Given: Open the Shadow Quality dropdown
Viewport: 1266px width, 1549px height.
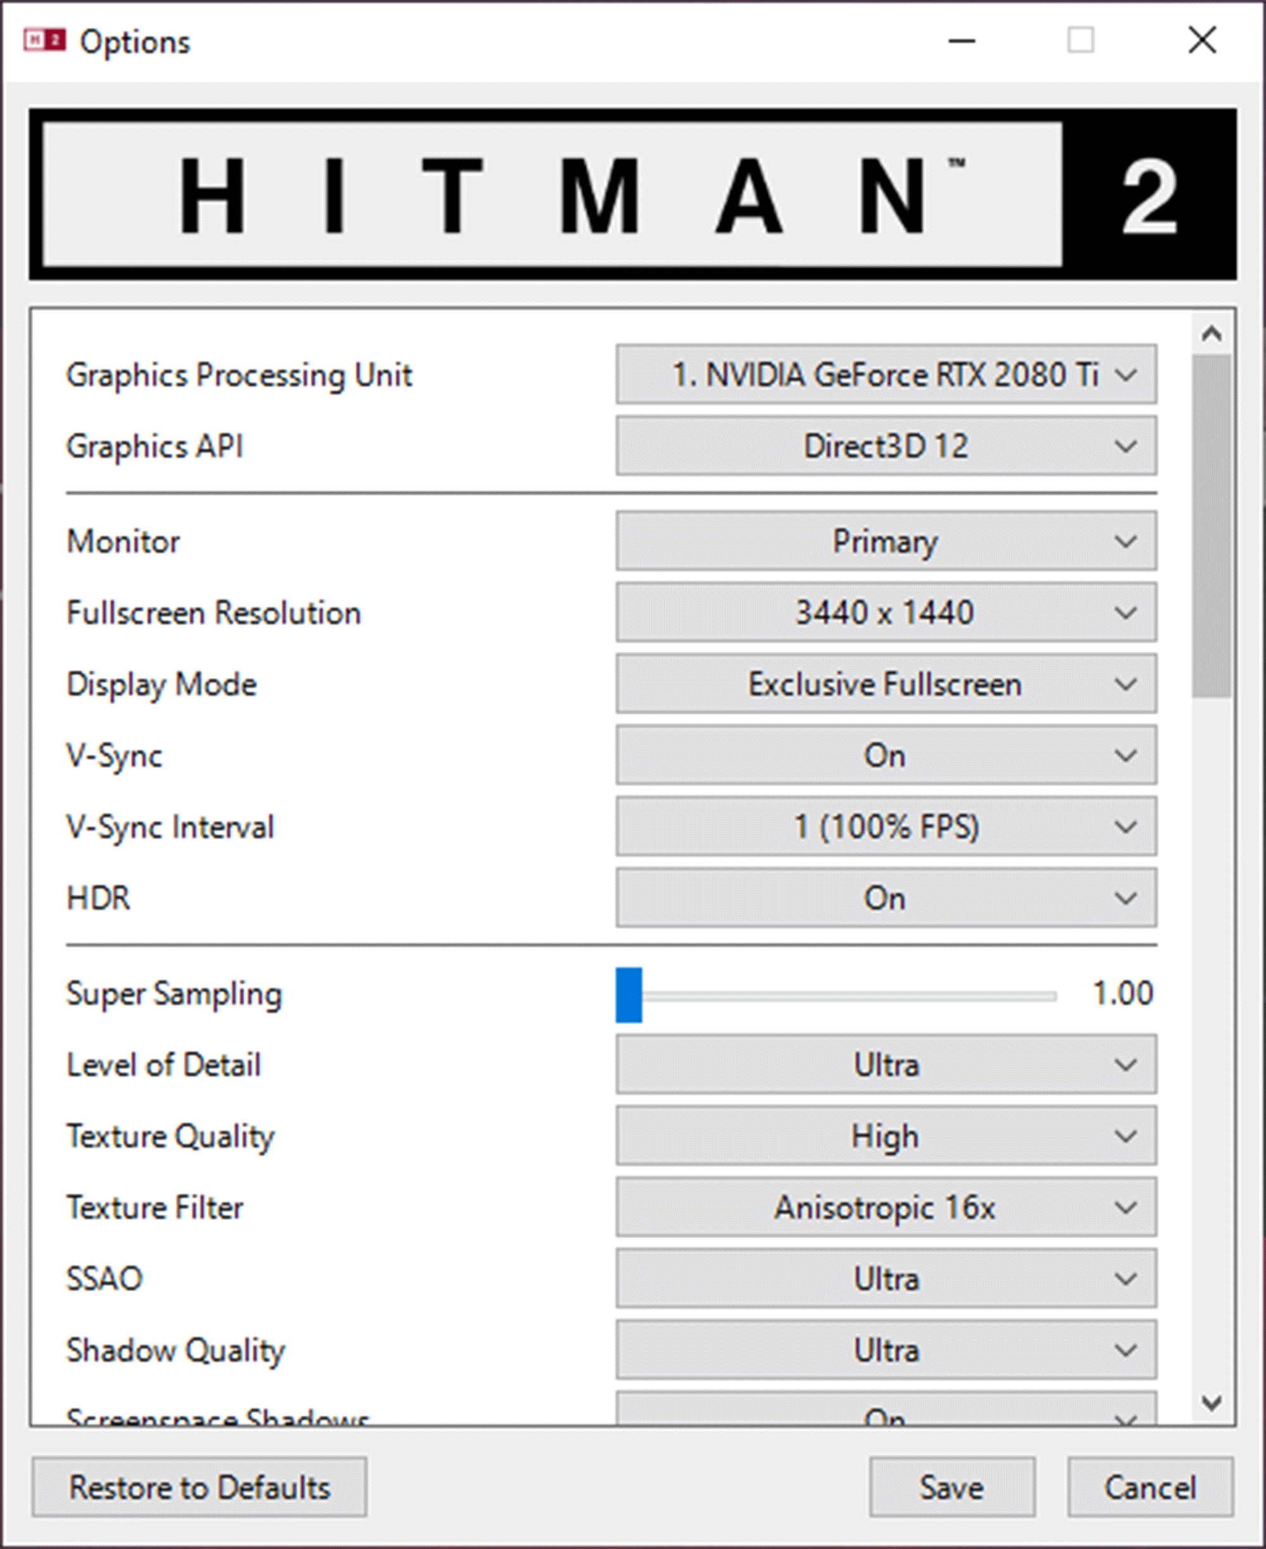Looking at the screenshot, I should pyautogui.click(x=886, y=1350).
